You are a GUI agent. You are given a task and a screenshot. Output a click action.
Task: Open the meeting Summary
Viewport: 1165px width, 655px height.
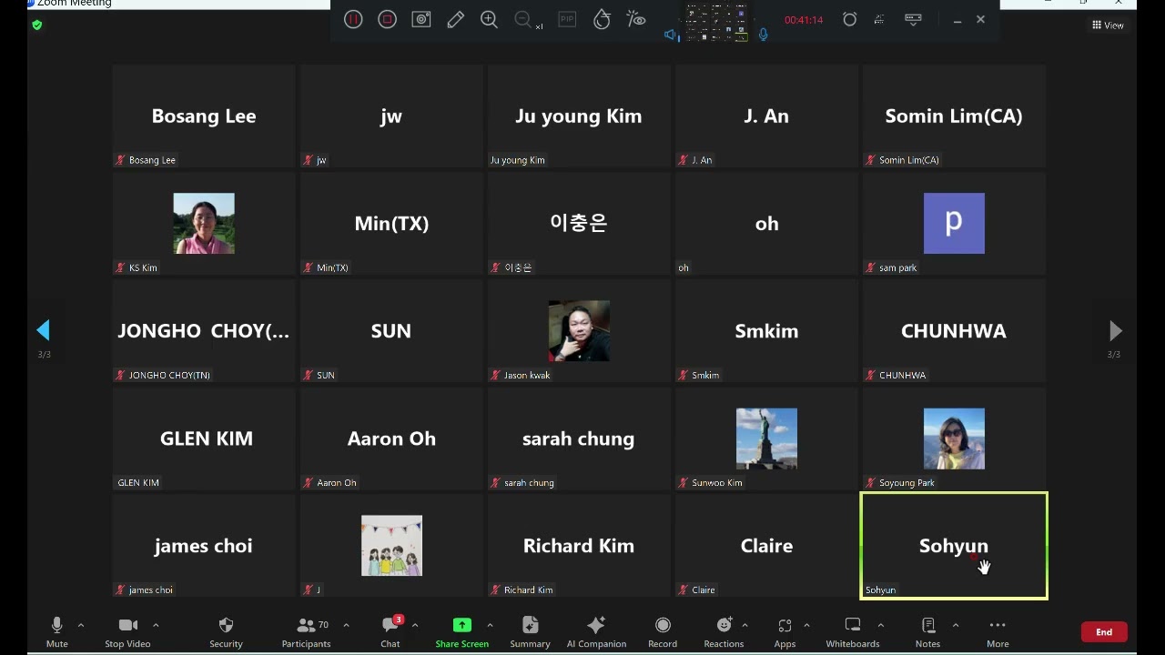pyautogui.click(x=530, y=631)
